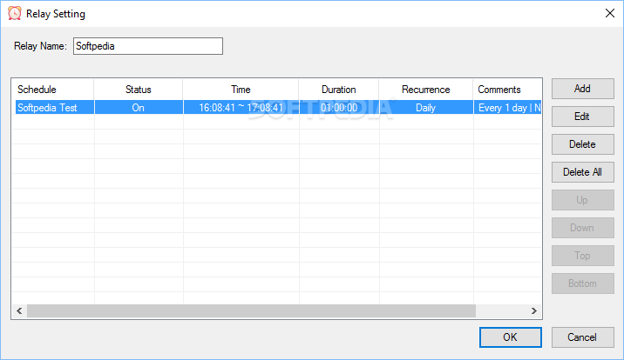This screenshot has width=624, height=360.
Task: Edit the selected schedule
Action: 583,117
